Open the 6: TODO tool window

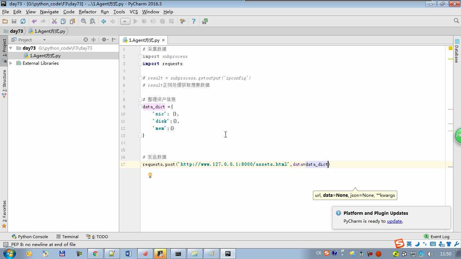pos(97,237)
